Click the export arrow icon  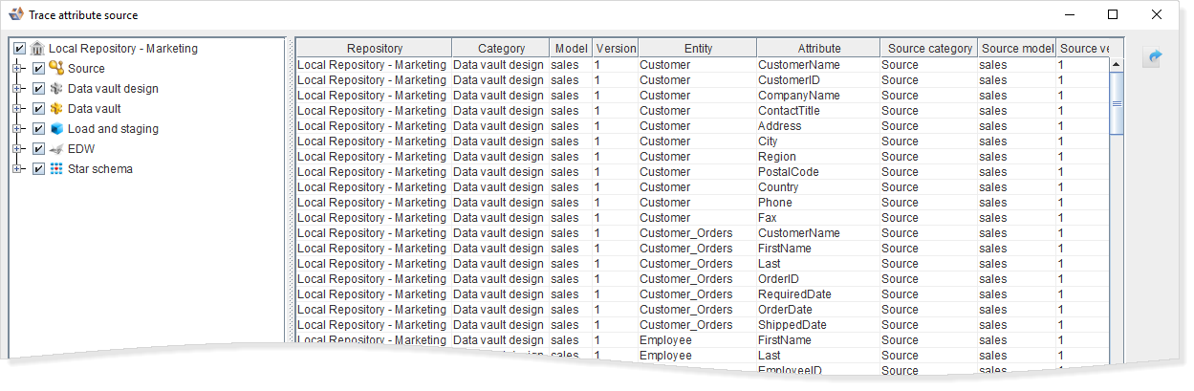pyautogui.click(x=1154, y=57)
